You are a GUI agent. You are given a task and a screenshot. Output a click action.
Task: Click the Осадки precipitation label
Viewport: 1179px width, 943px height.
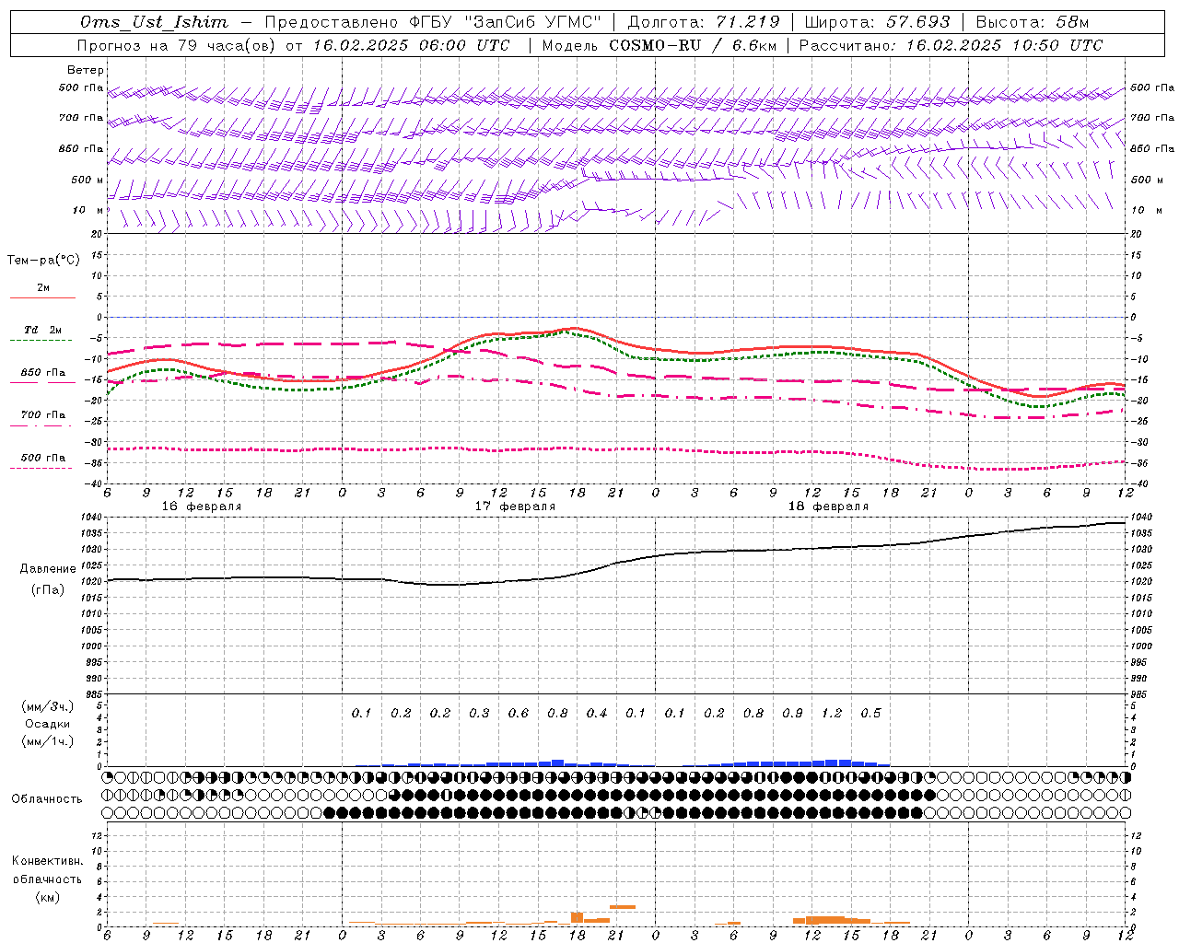[x=48, y=724]
